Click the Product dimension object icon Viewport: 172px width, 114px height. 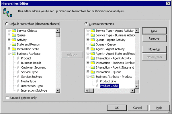point(18,58)
